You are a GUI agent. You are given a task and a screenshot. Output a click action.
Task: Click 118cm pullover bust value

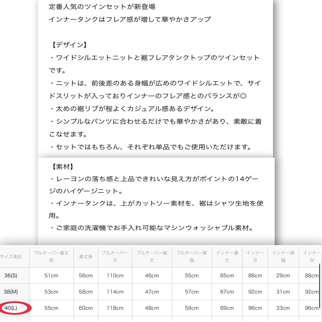click(x=115, y=308)
